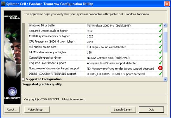Click the 'Suggested Configuration' section label
171x118 pixels.
tap(44, 79)
